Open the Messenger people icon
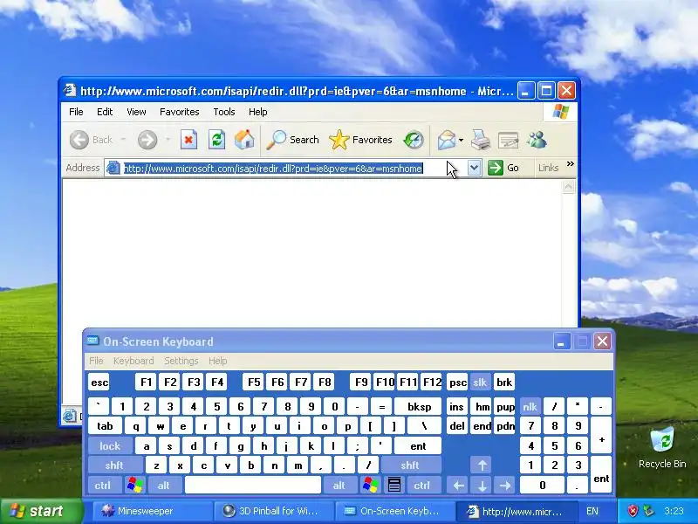This screenshot has width=698, height=524. coord(537,140)
